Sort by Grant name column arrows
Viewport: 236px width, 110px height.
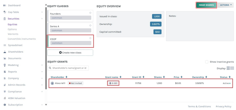point(120,77)
